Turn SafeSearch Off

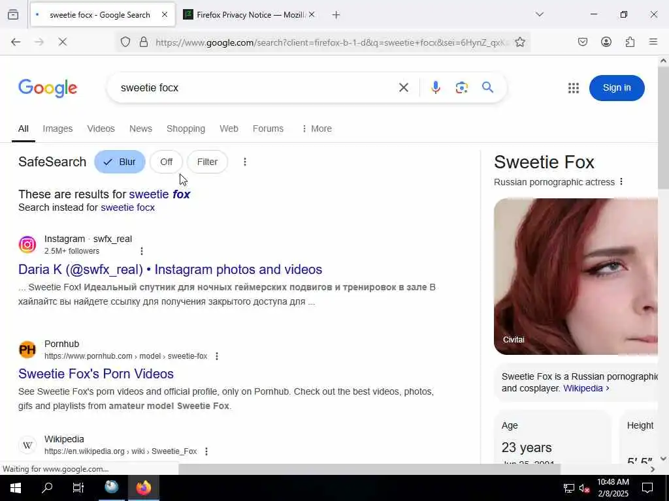point(167,162)
